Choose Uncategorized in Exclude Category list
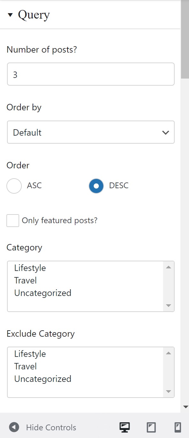This screenshot has height=438, width=189. point(43,379)
